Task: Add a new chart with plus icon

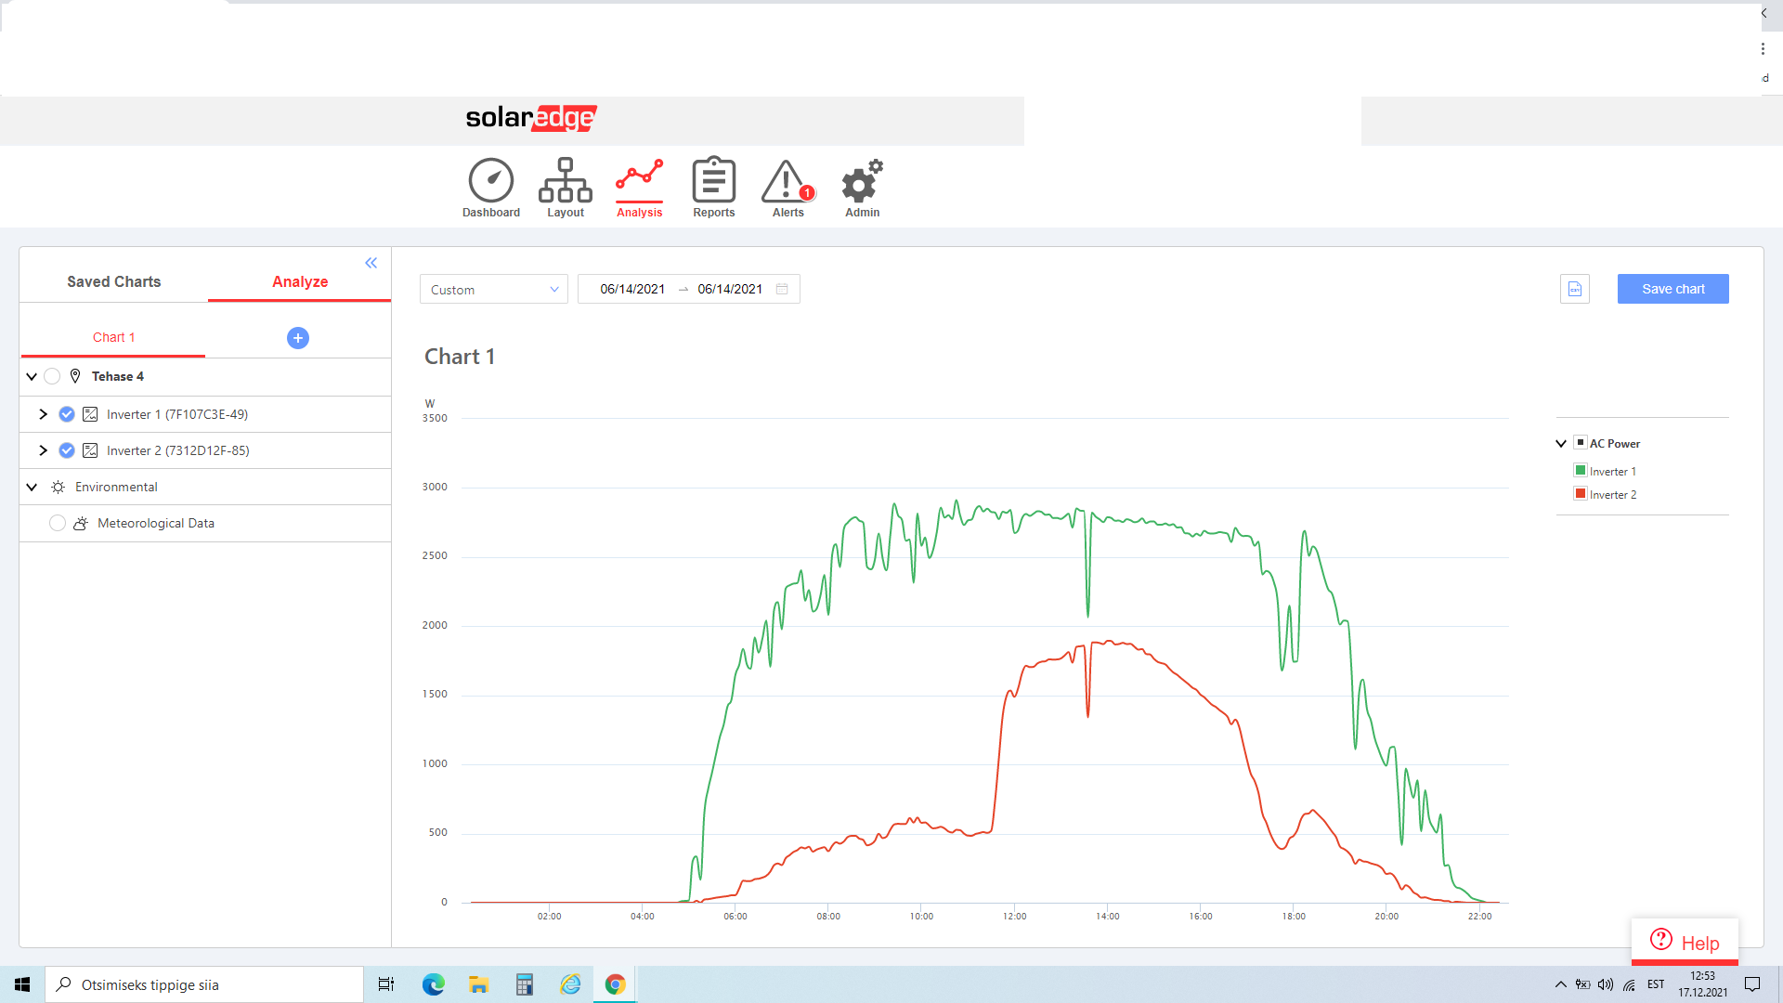Action: click(297, 338)
